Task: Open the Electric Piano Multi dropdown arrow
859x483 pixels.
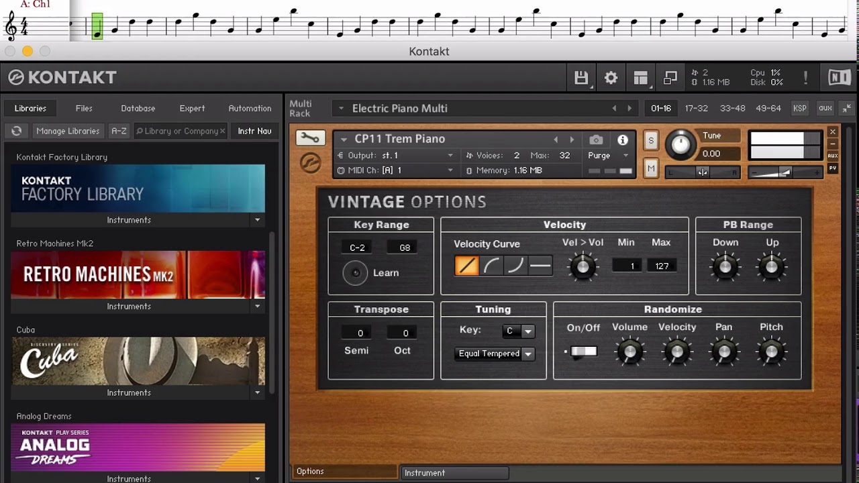Action: tap(341, 108)
